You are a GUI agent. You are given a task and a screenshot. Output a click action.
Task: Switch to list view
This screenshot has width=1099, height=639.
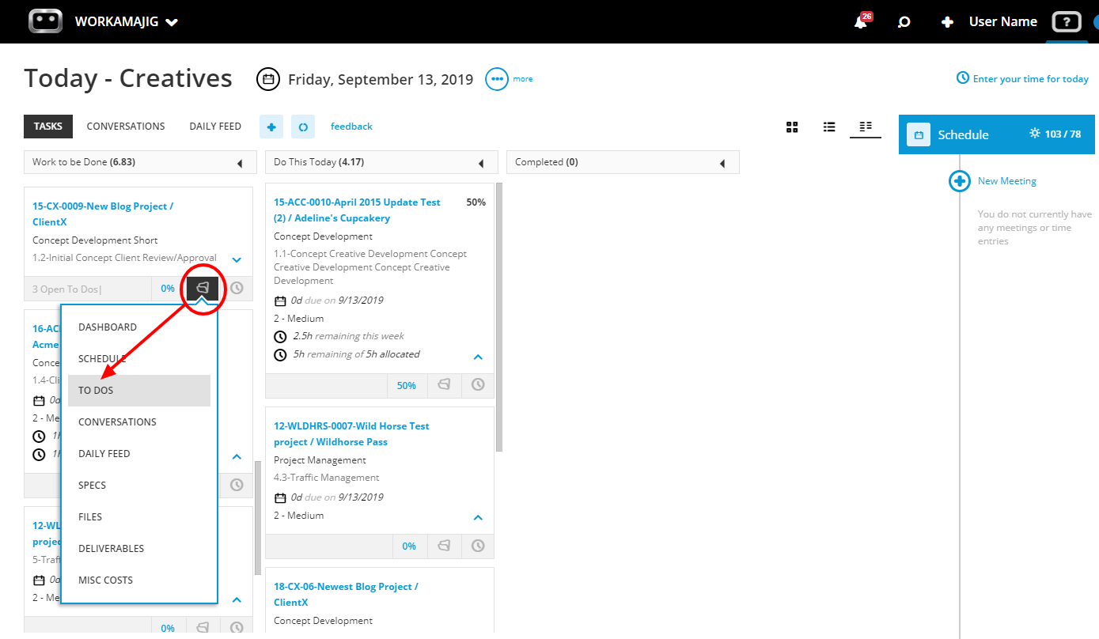tap(828, 127)
